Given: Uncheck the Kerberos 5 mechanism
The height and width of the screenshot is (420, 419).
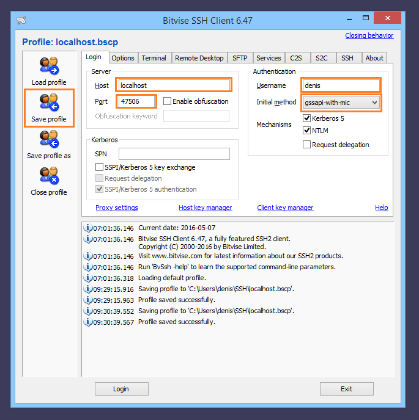Looking at the screenshot, I should point(306,118).
